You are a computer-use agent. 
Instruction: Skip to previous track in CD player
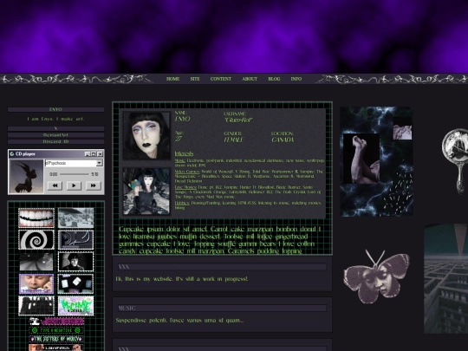[x=55, y=185]
